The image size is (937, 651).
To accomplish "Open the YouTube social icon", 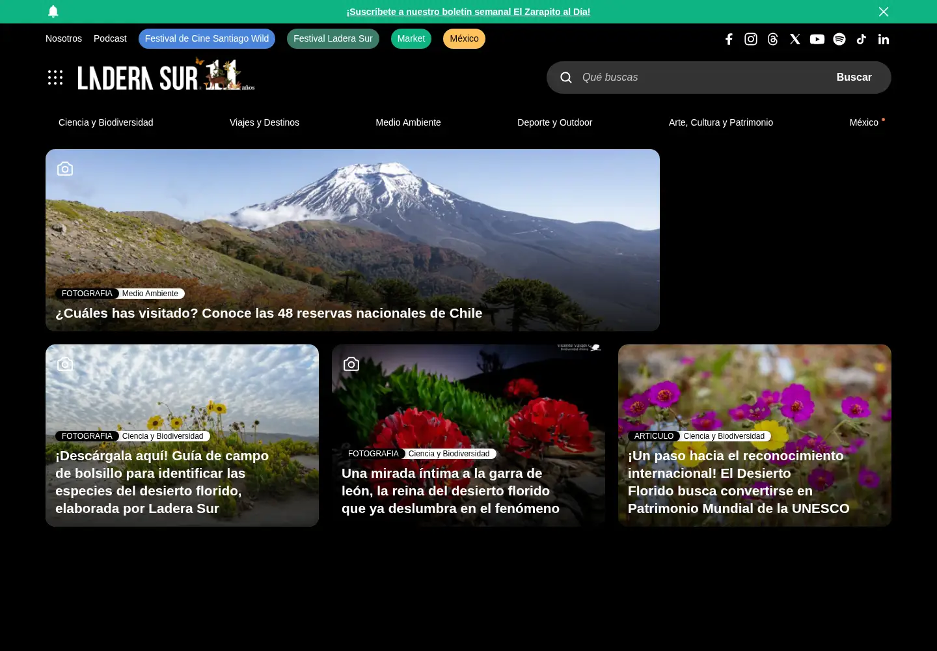I will click(817, 39).
